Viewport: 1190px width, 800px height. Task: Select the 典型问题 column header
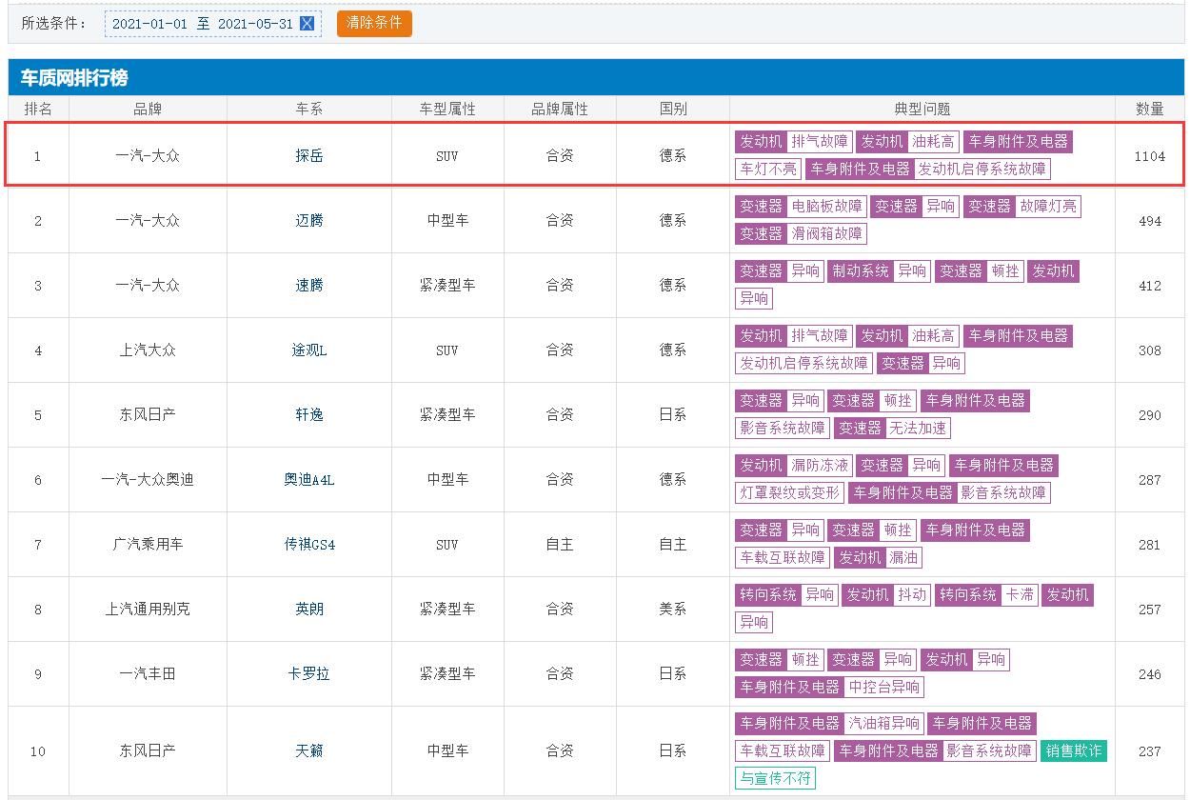(x=922, y=110)
